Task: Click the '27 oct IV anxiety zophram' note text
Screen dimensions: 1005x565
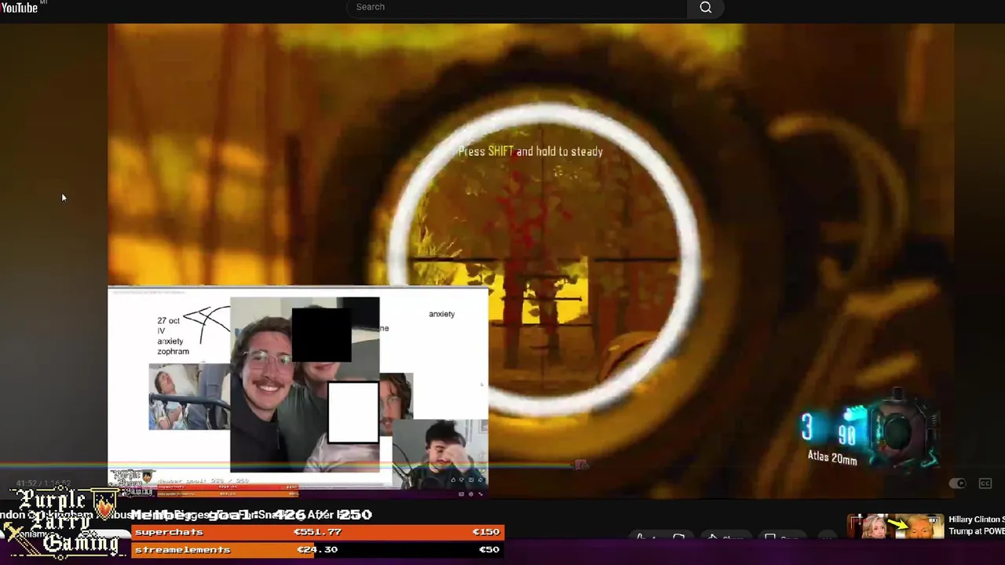Action: click(x=173, y=336)
